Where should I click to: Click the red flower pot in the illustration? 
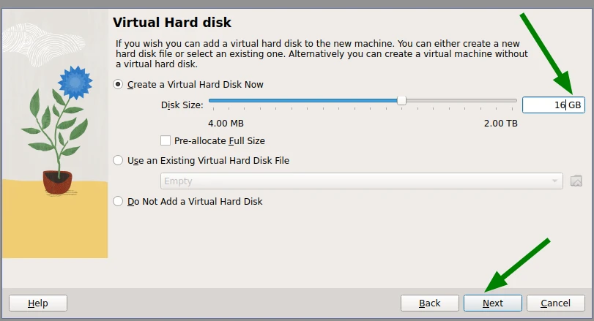57,181
